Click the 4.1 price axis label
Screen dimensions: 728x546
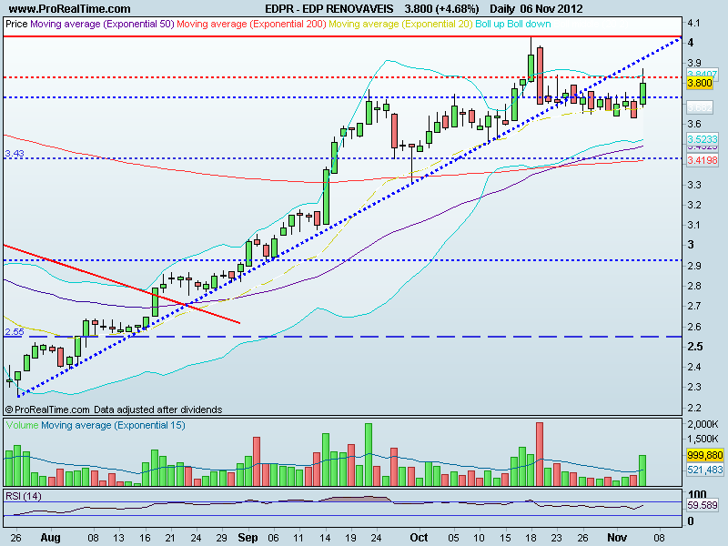pyautogui.click(x=693, y=23)
